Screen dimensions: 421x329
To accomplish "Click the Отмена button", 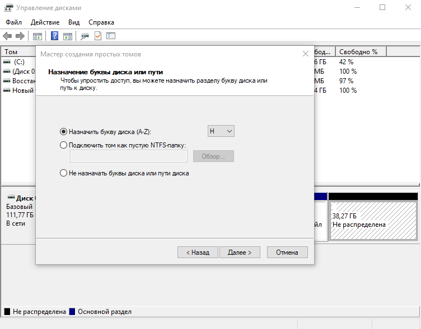I will point(287,252).
